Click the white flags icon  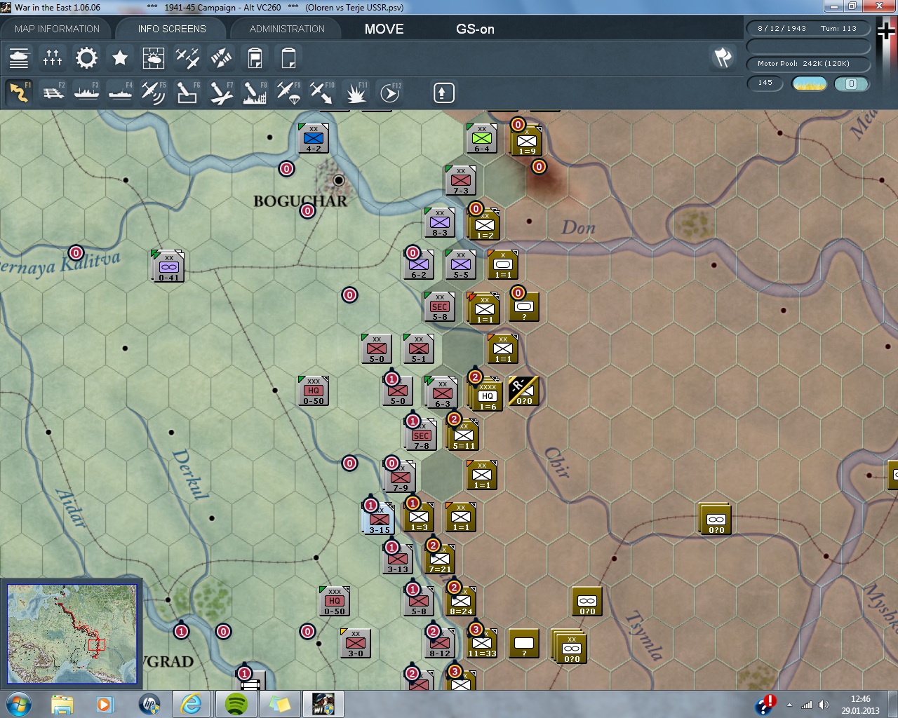(x=723, y=57)
